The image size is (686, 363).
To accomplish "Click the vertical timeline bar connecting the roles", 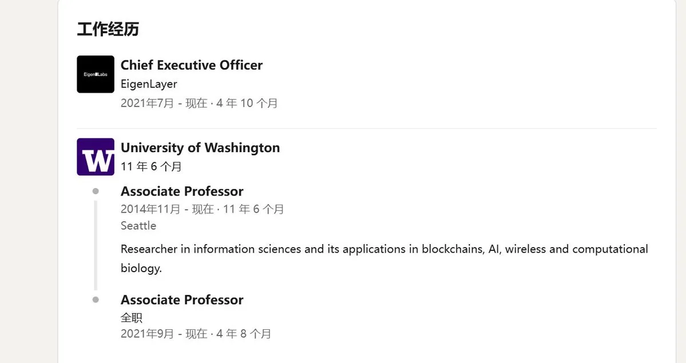I will click(x=96, y=245).
